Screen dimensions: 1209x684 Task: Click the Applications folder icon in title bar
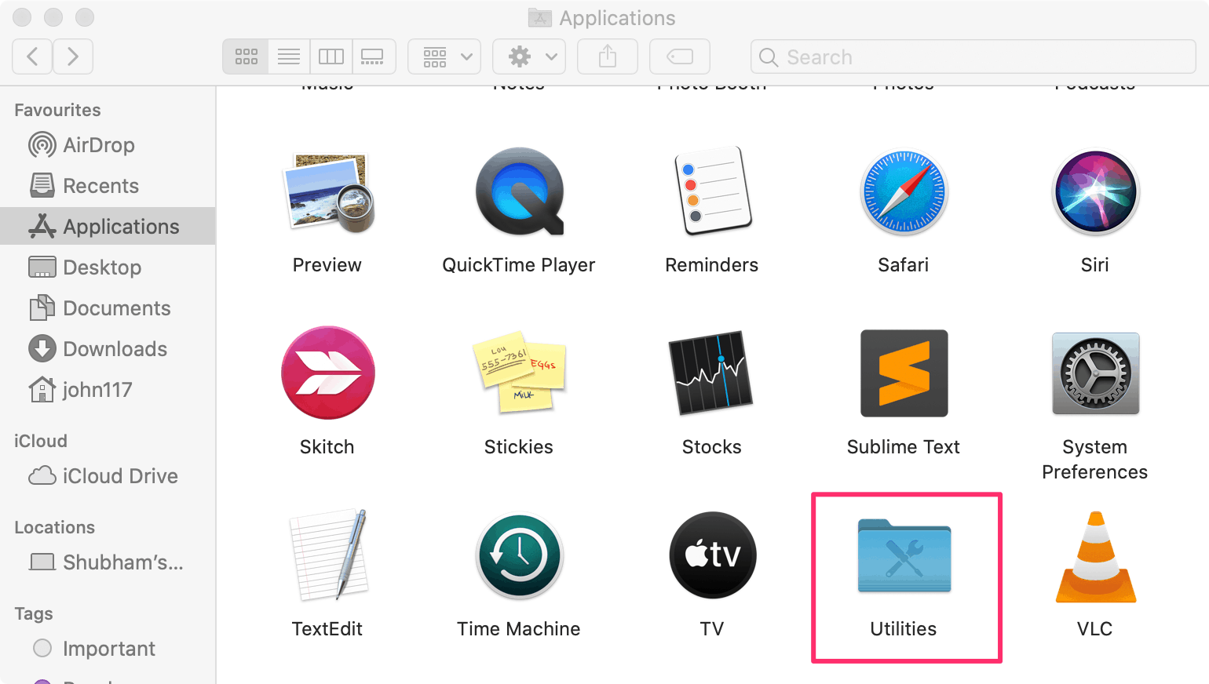pos(539,17)
